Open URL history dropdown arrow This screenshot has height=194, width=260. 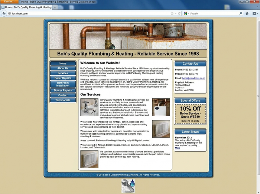click(176, 13)
